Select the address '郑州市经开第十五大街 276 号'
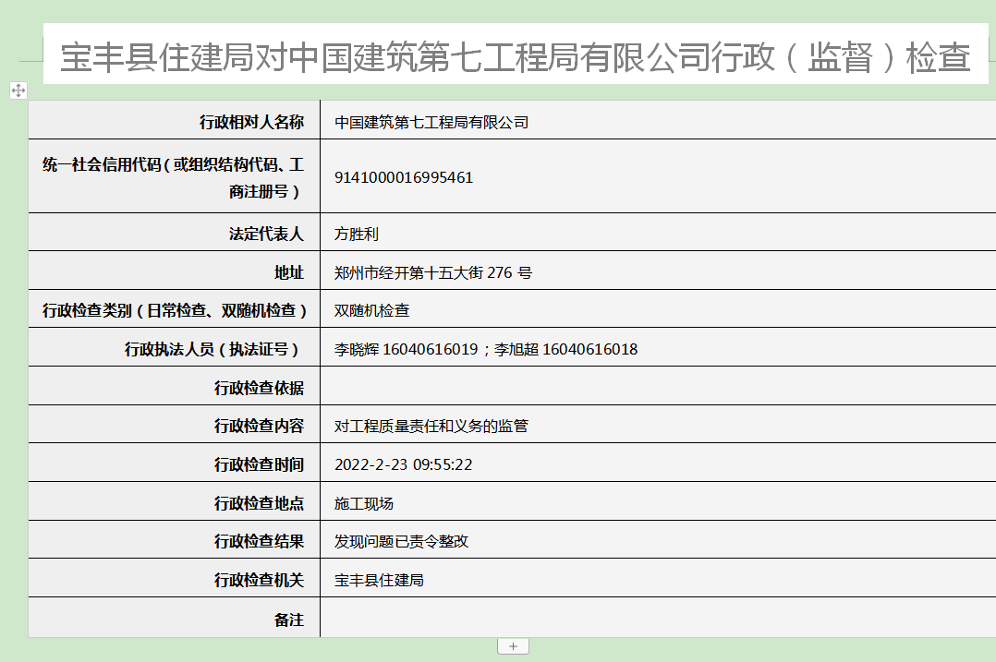The height and width of the screenshot is (662, 996). tap(433, 273)
